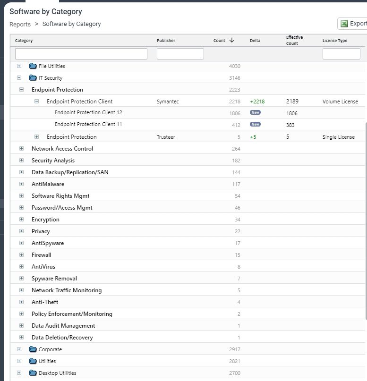Click the Volume License cell

[340, 102]
